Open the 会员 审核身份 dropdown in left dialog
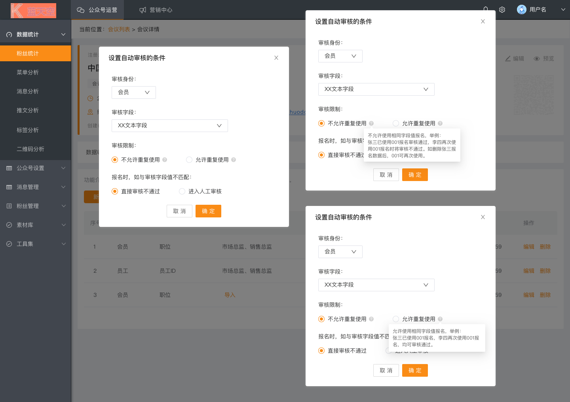The width and height of the screenshot is (570, 402). 133,92
